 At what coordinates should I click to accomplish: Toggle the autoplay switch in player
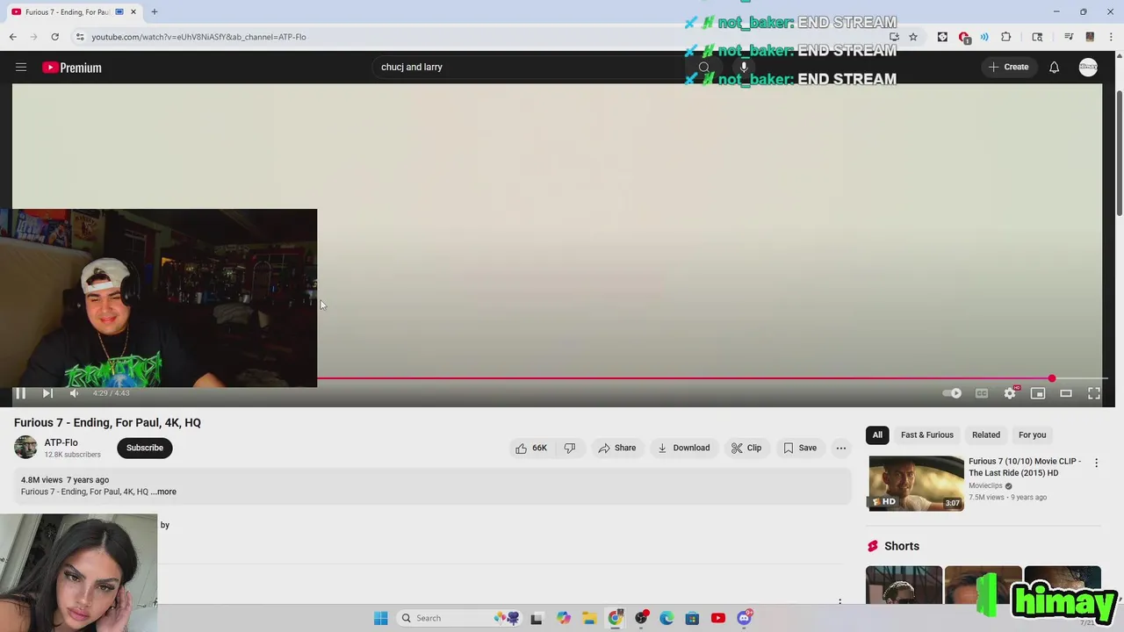tap(952, 393)
